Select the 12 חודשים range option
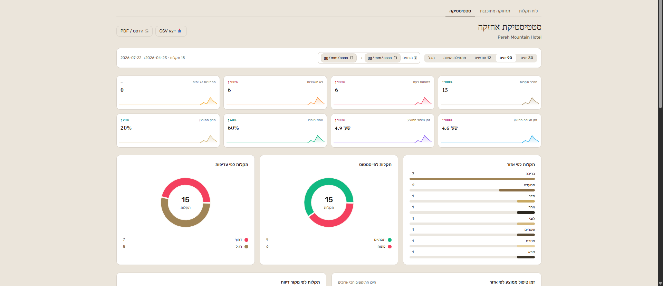663x286 pixels. (x=483, y=58)
